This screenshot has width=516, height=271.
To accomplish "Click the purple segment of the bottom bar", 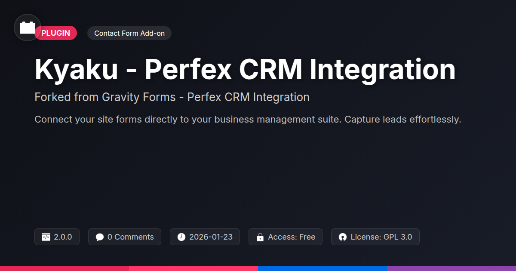I will pyautogui.click(x=451, y=268).
